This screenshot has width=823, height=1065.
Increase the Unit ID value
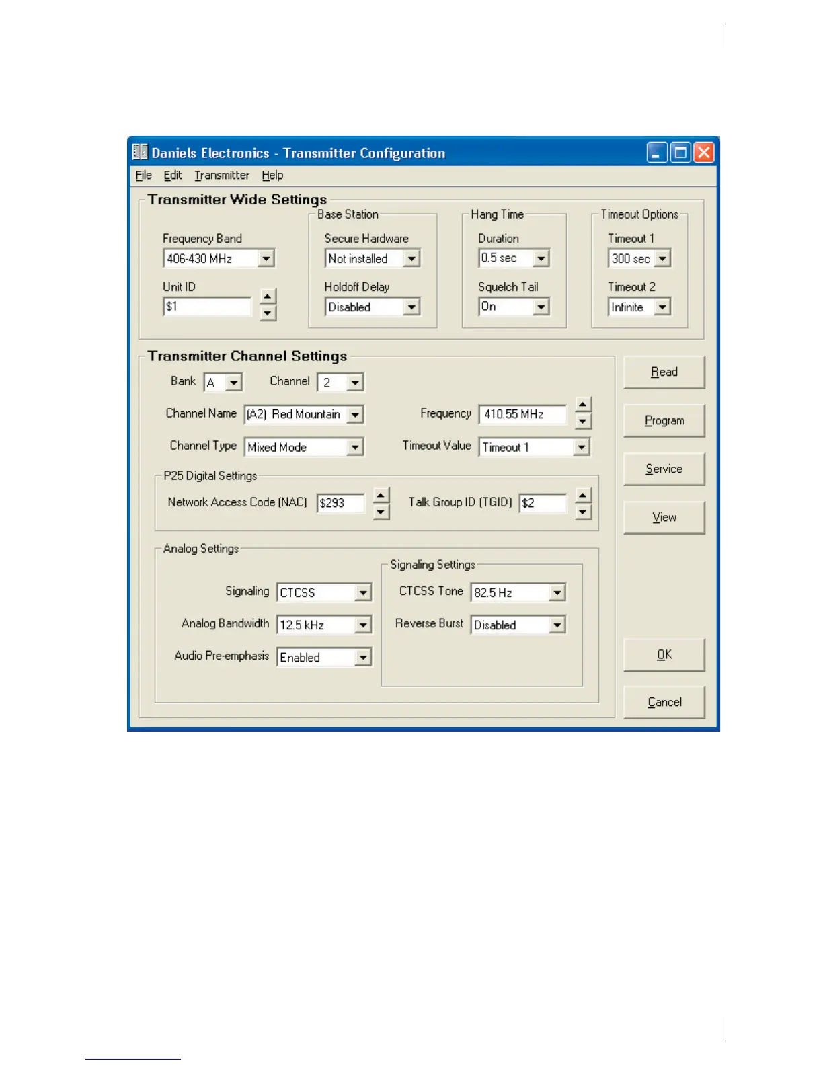click(x=268, y=297)
